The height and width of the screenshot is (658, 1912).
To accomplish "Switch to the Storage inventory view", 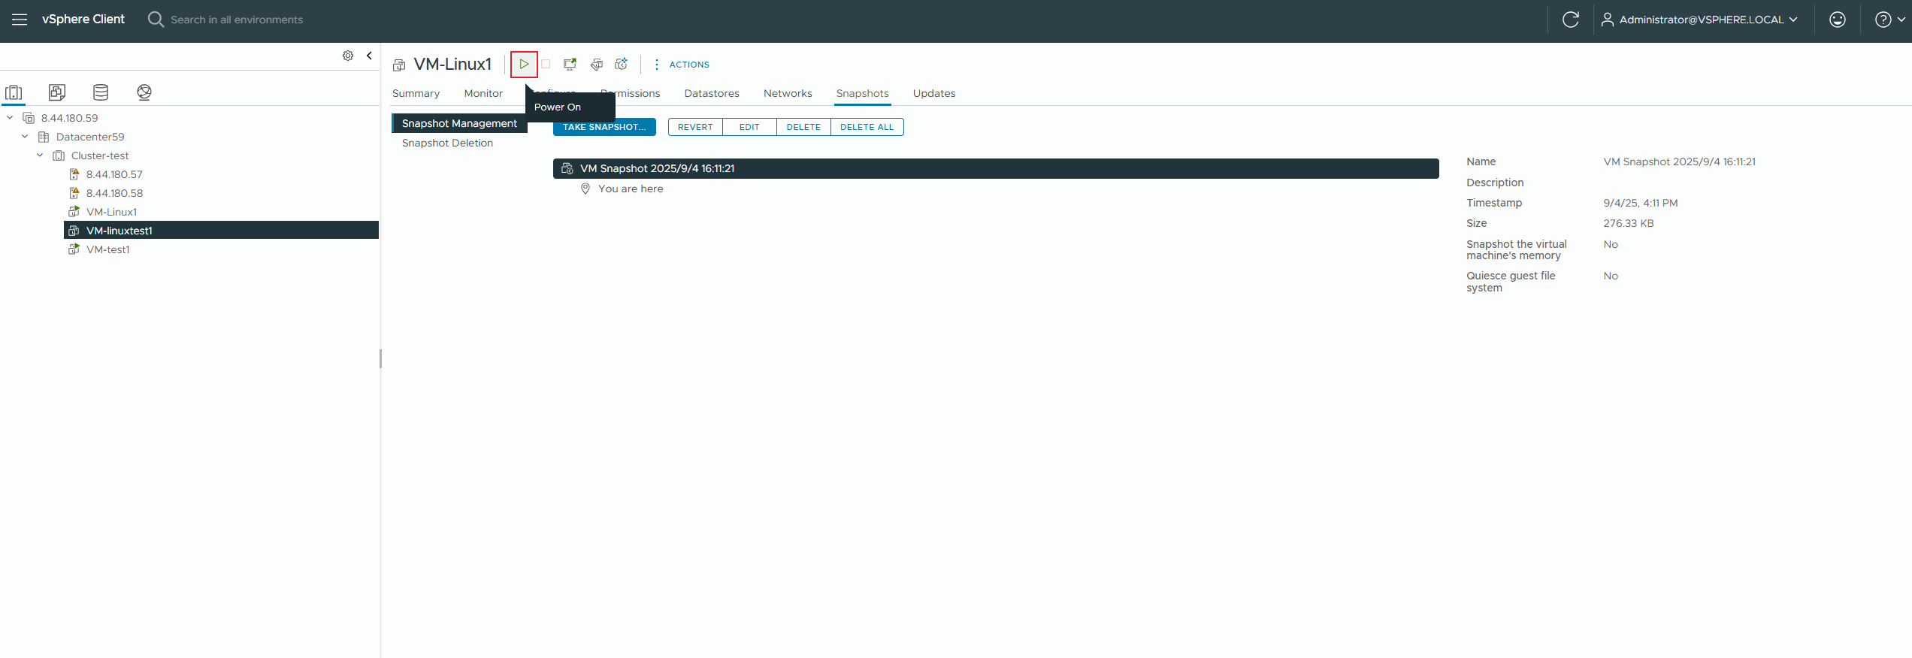I will point(101,92).
